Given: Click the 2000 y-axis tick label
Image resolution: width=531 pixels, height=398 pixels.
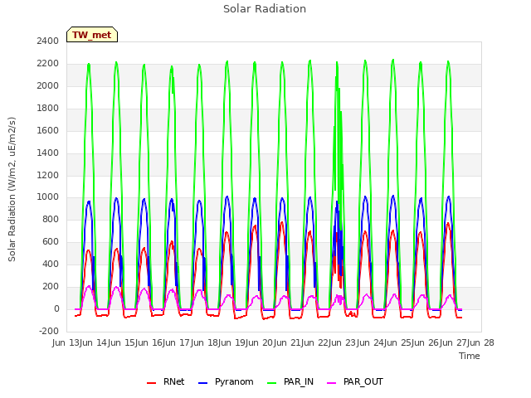Looking at the screenshot, I should [48, 86].
